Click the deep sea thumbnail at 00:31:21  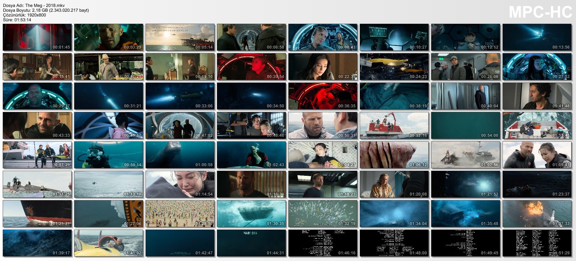coord(109,96)
